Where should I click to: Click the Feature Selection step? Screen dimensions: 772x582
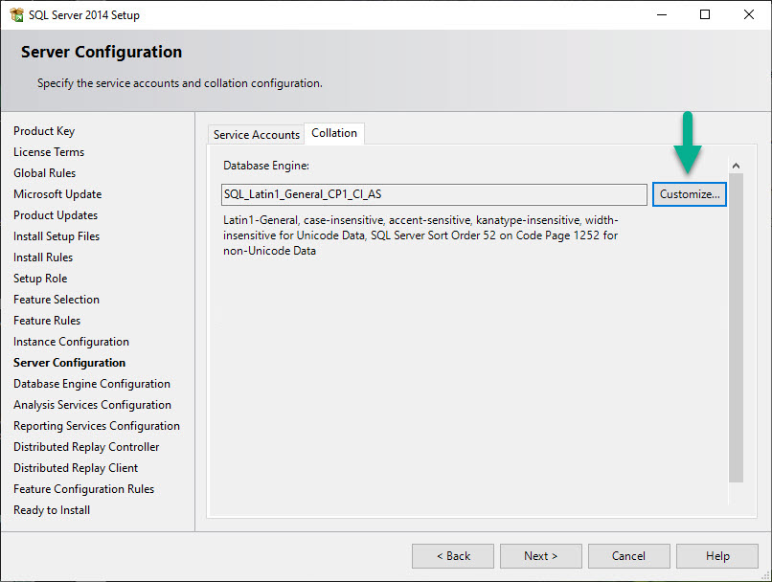click(57, 300)
